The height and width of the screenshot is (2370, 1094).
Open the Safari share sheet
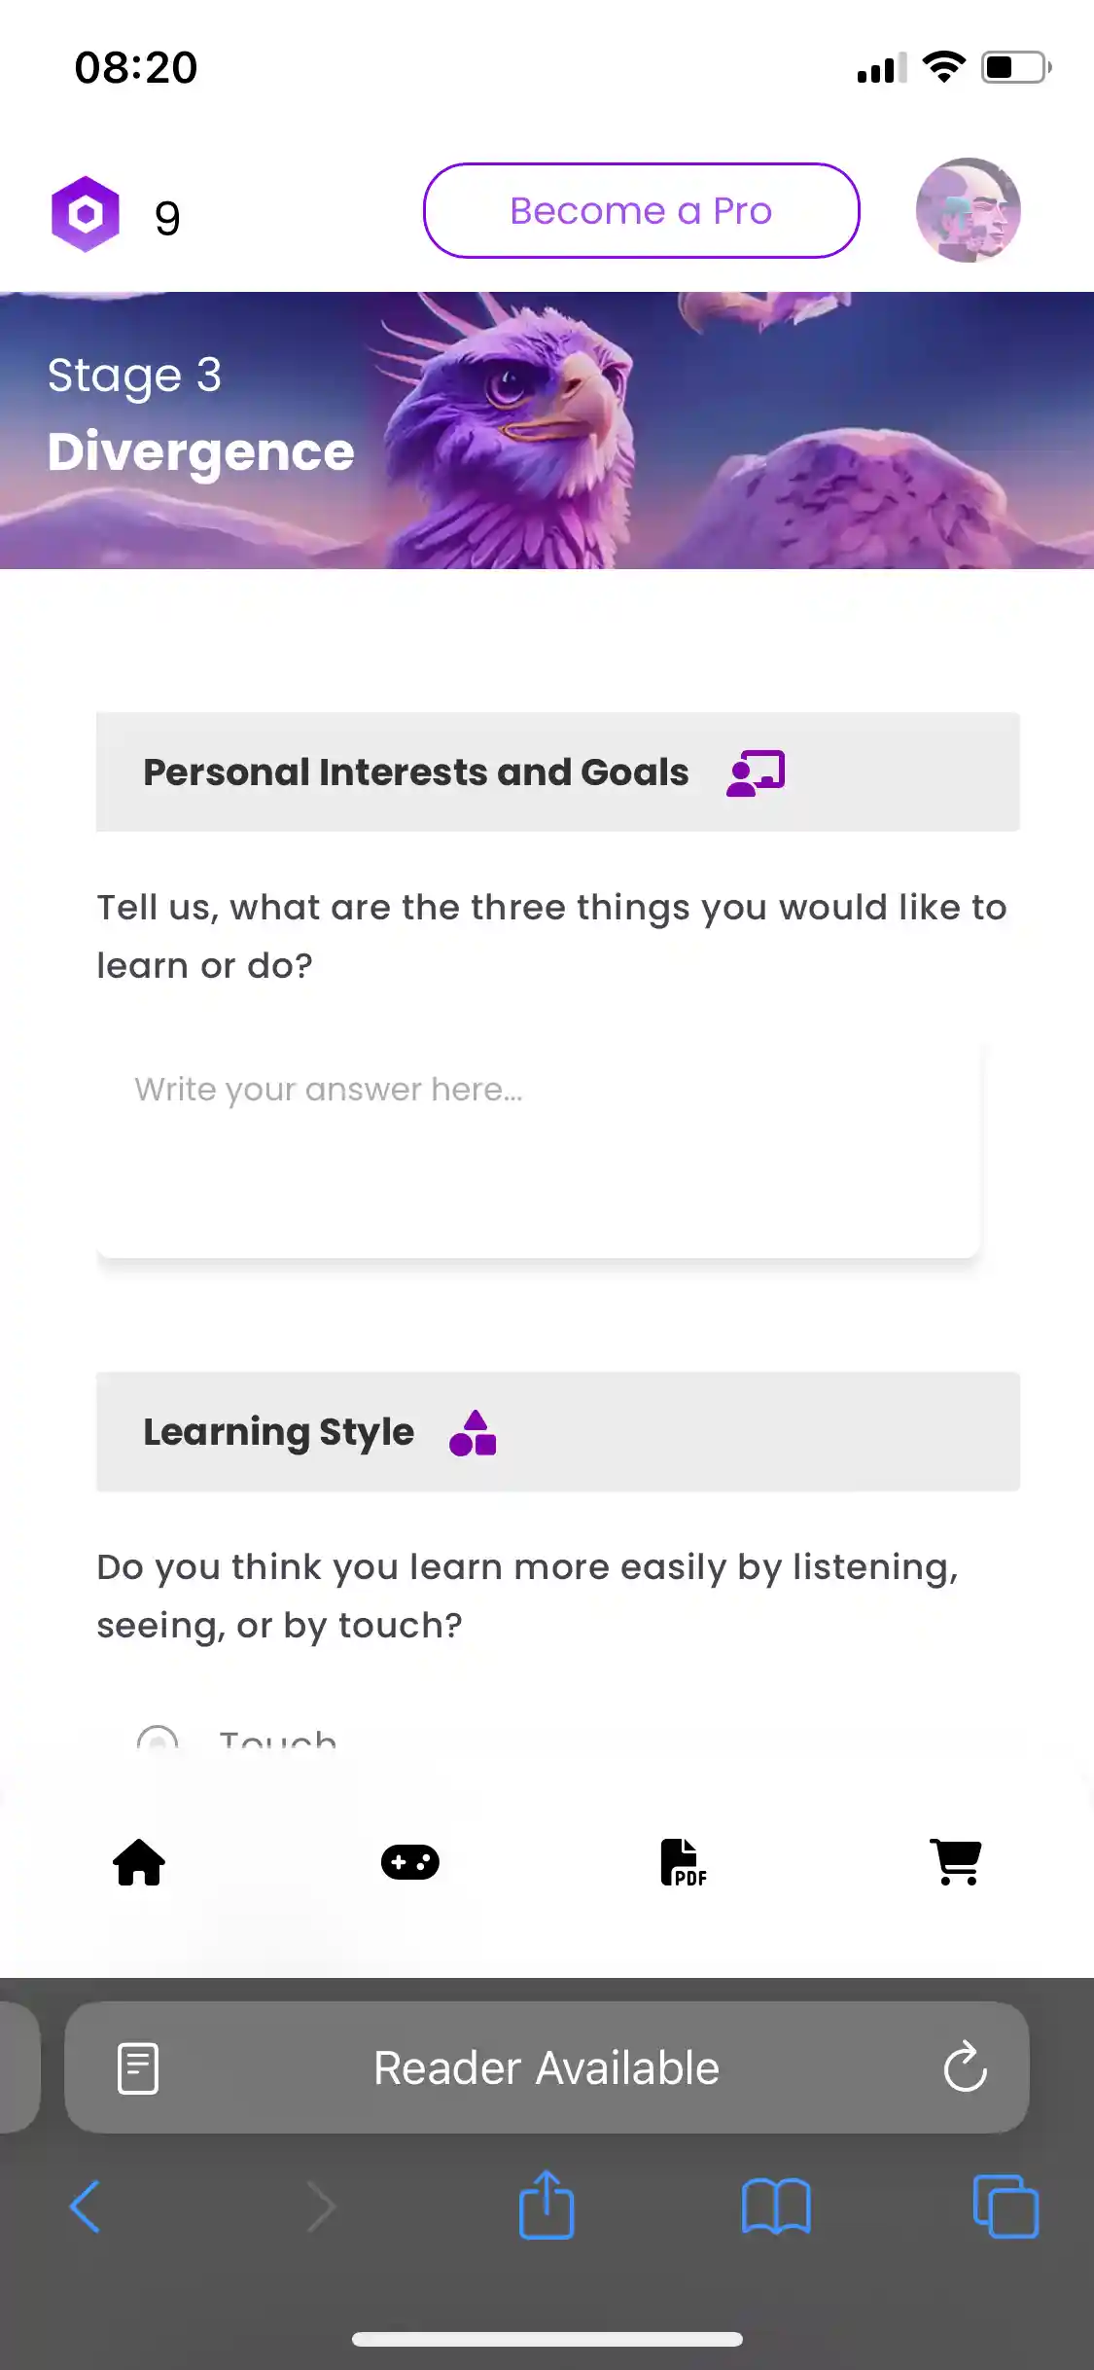[547, 2205]
